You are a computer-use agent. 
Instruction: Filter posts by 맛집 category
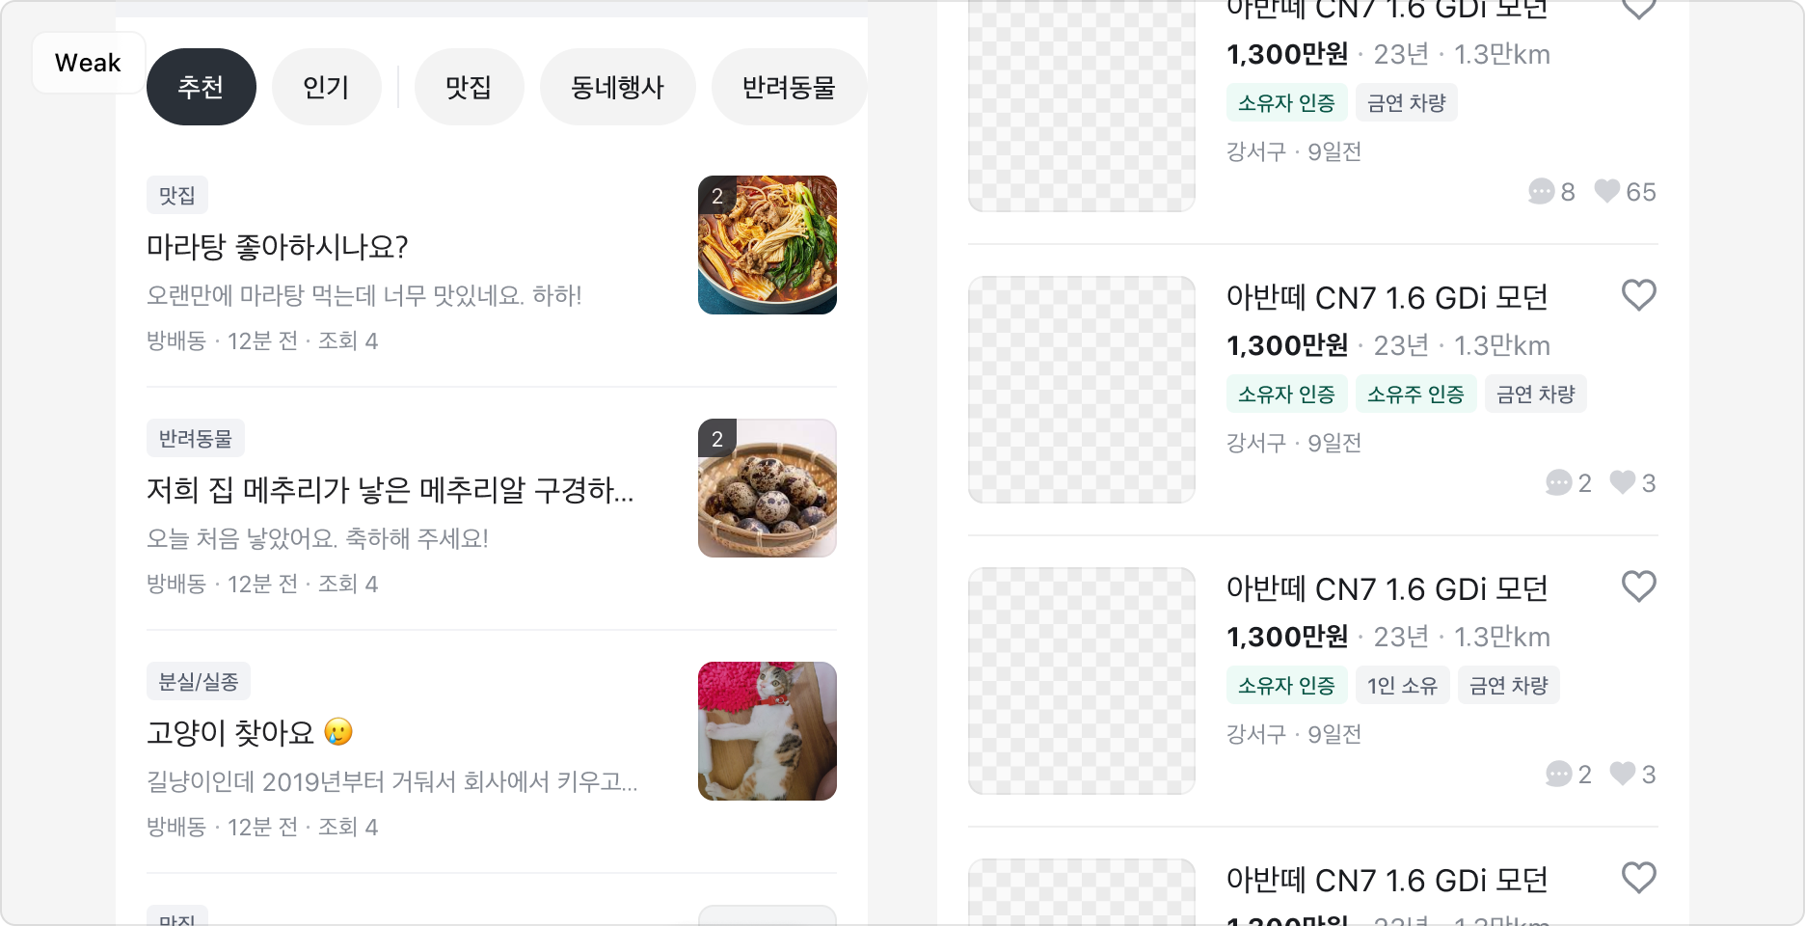[x=469, y=87]
